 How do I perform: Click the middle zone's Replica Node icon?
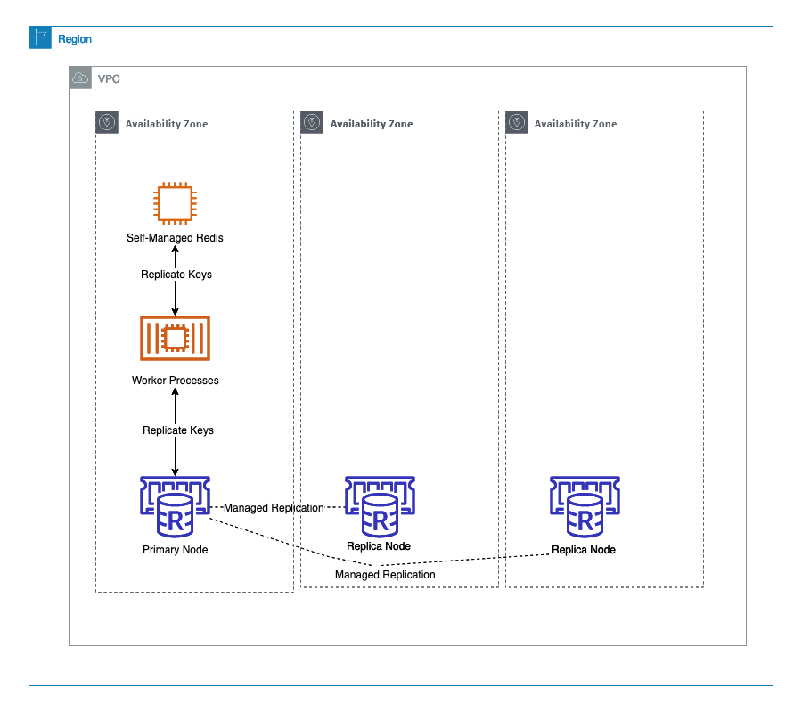click(x=380, y=507)
